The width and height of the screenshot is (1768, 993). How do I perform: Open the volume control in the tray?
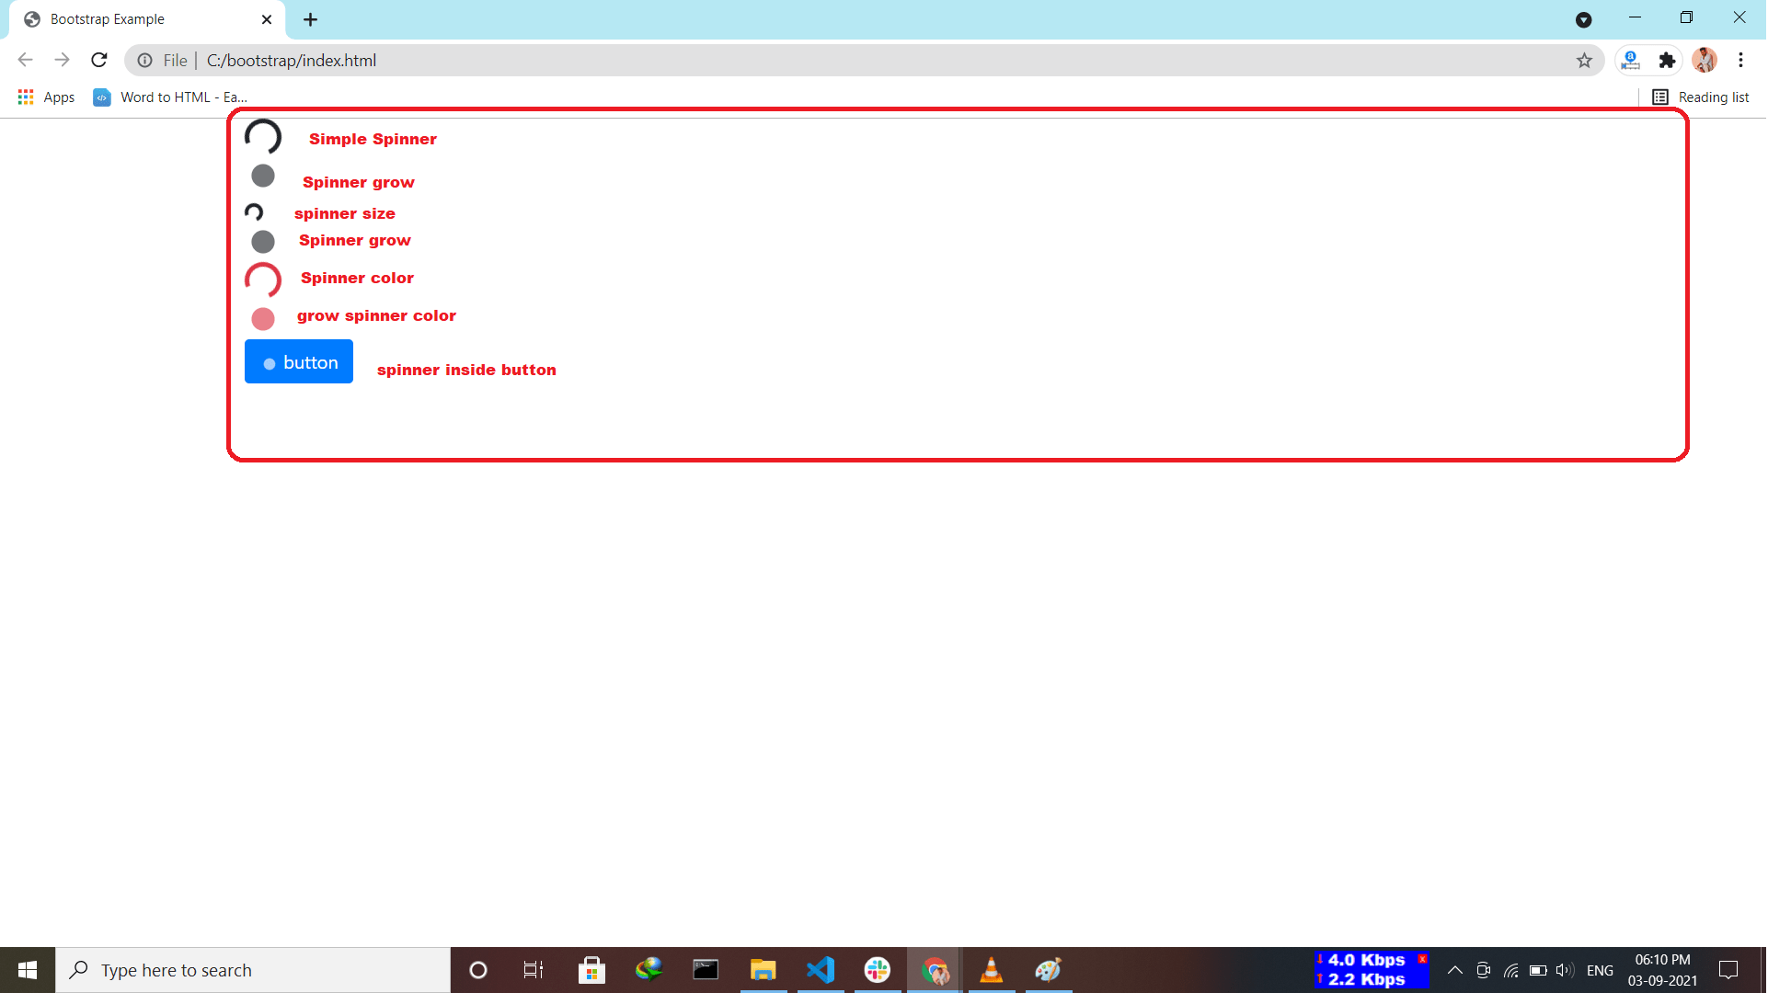pos(1563,970)
